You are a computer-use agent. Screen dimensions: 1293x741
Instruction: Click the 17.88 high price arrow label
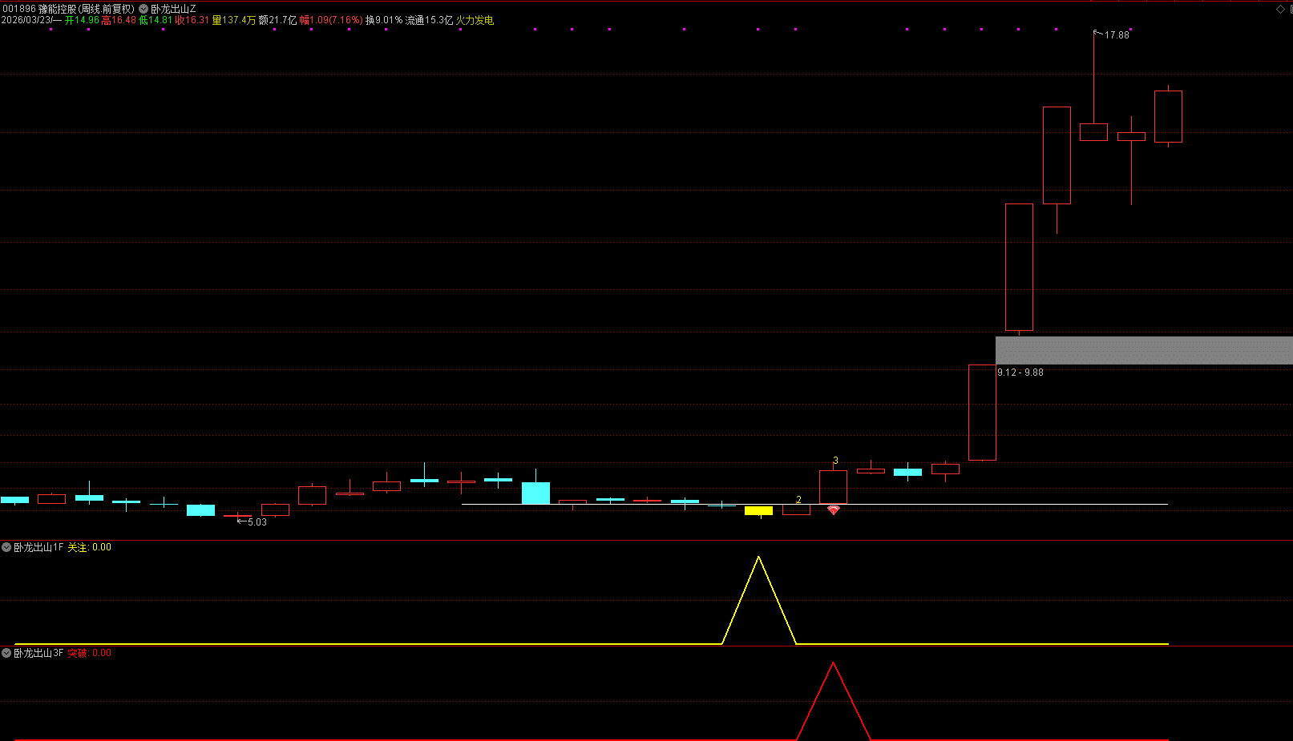click(1116, 35)
